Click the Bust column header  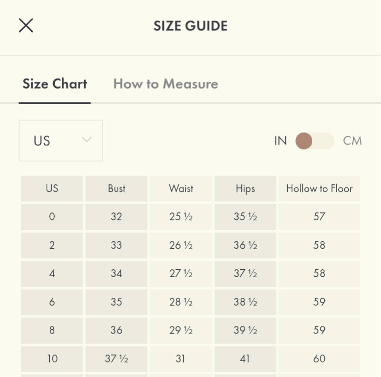(117, 188)
